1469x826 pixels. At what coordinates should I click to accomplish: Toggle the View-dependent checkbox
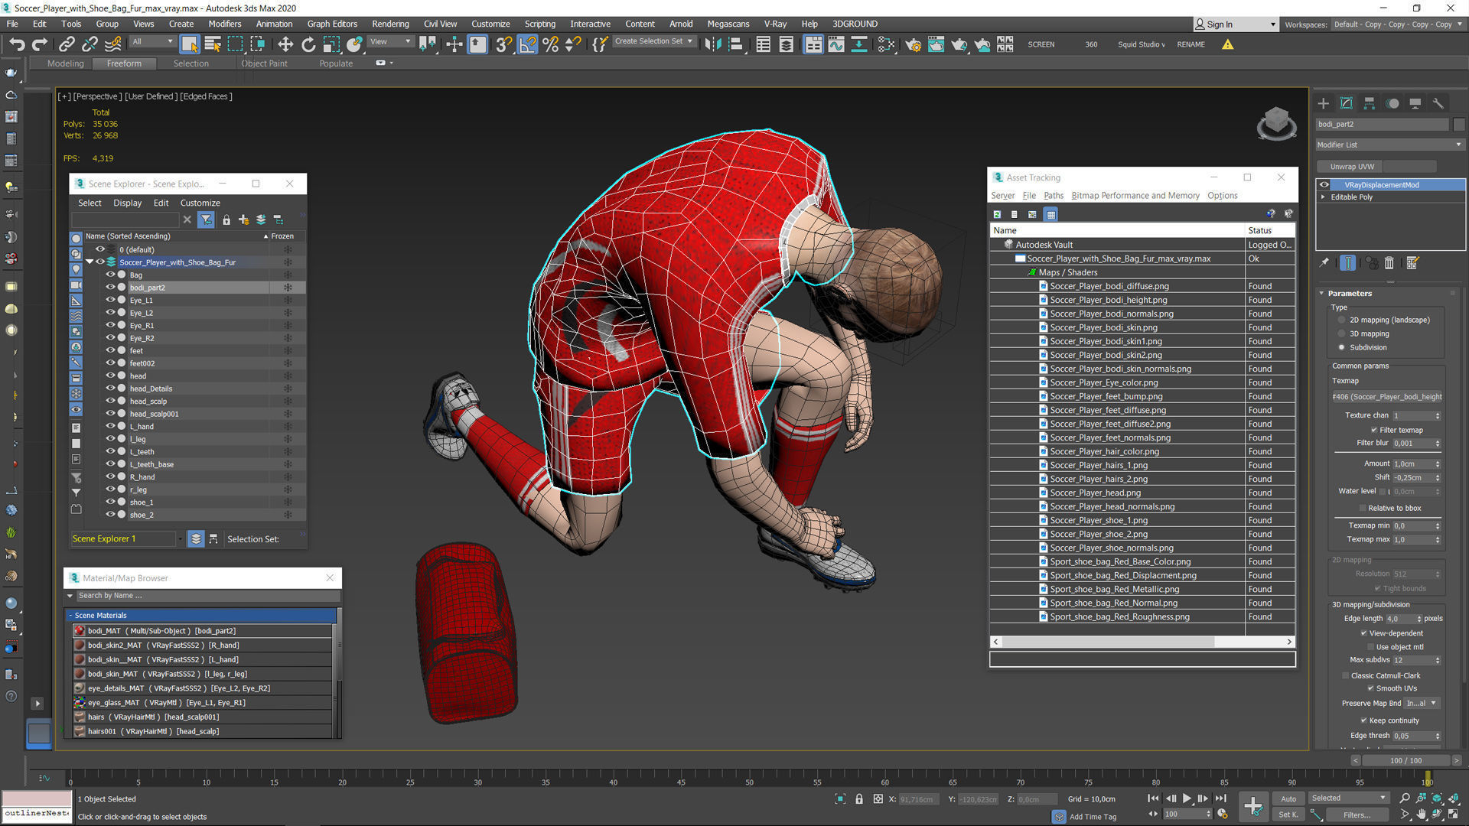[x=1363, y=633]
